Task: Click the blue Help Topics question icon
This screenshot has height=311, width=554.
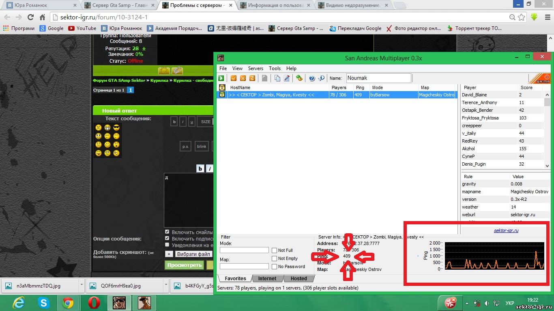Action: 312,78
